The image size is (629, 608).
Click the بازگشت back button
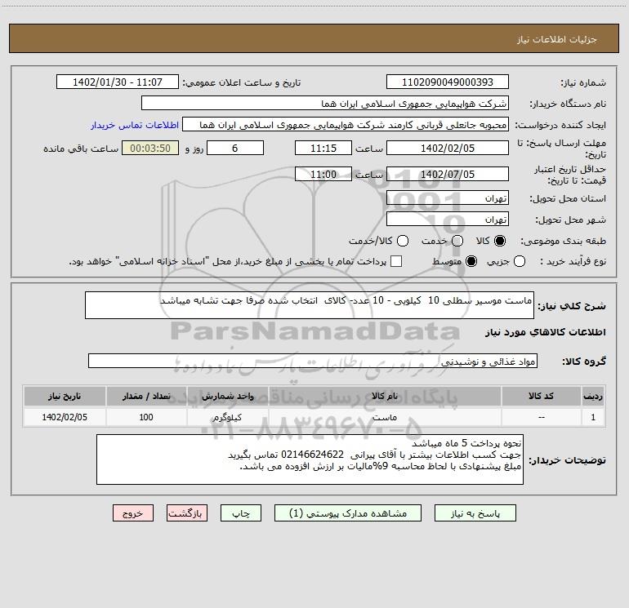(187, 513)
